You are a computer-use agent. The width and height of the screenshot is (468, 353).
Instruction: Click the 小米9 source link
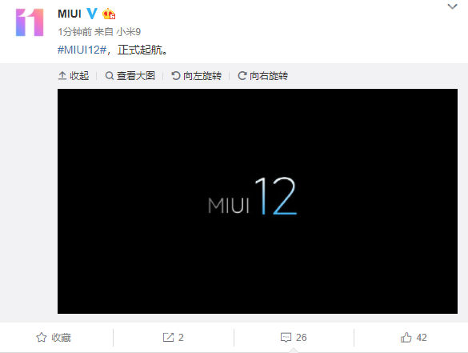coord(128,32)
